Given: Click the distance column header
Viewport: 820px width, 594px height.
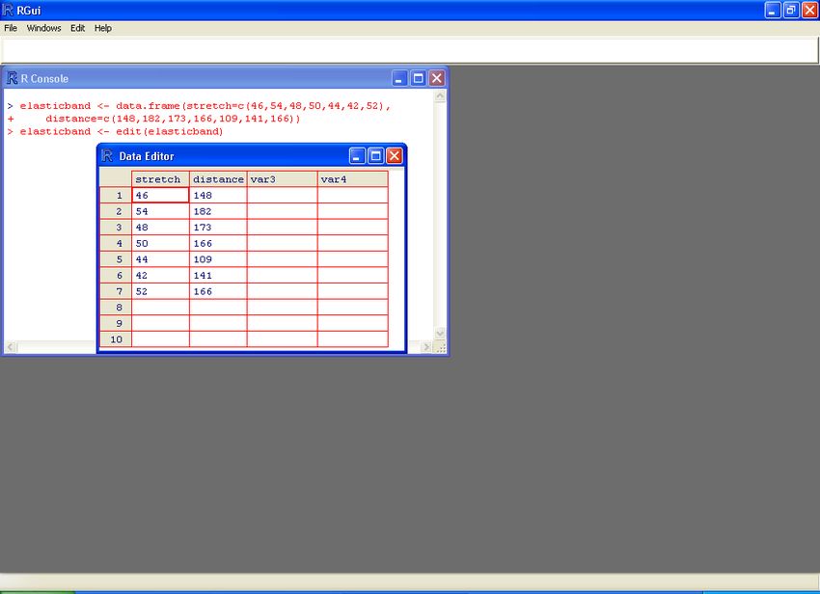Looking at the screenshot, I should click(218, 179).
